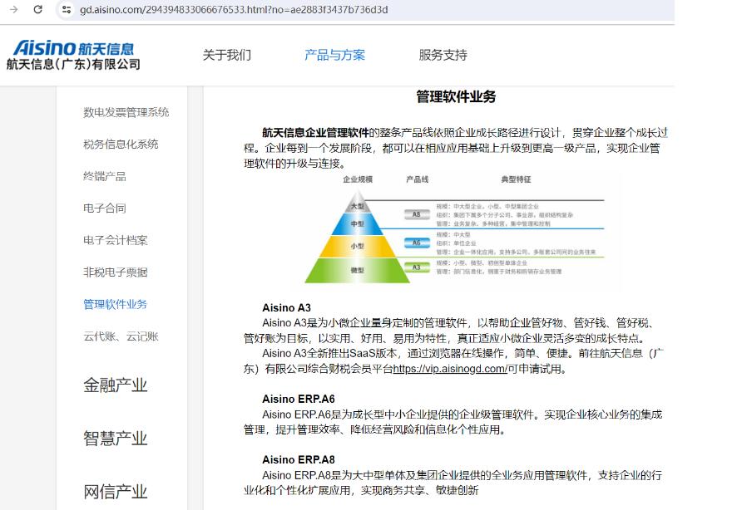Screen dimensions: 732x510
Task: Select 管理软件业务 in sidebar
Action: (115, 304)
